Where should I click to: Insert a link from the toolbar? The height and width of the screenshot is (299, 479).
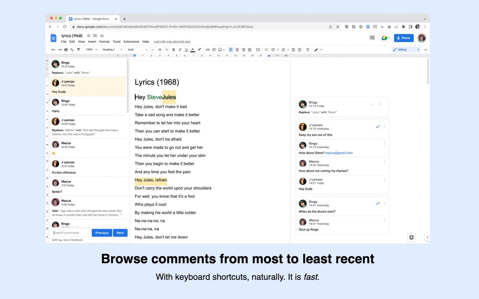point(208,50)
